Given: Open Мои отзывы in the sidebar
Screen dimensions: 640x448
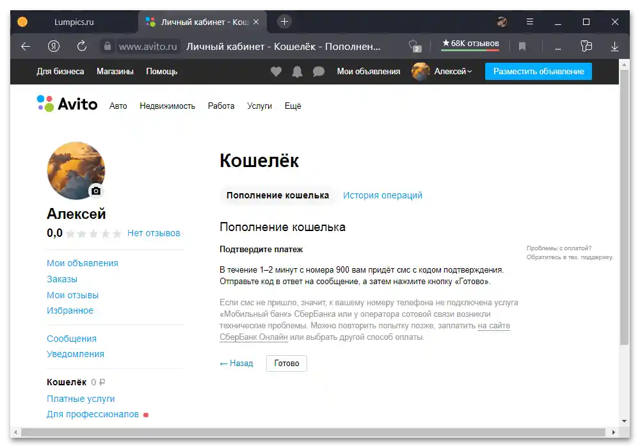Looking at the screenshot, I should pos(73,295).
